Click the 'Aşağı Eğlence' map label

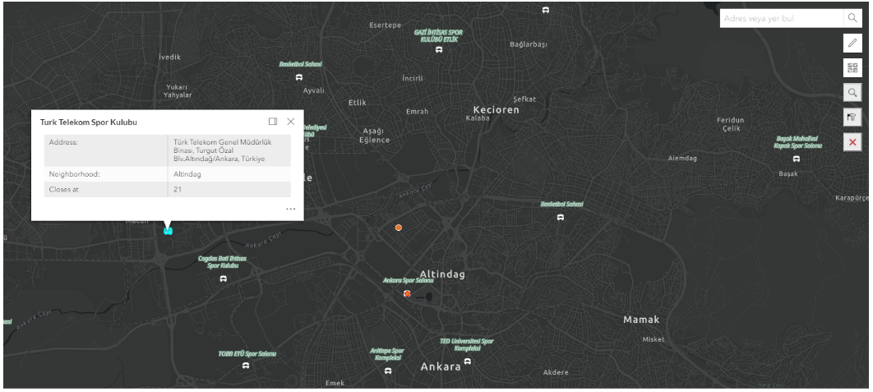coord(374,136)
